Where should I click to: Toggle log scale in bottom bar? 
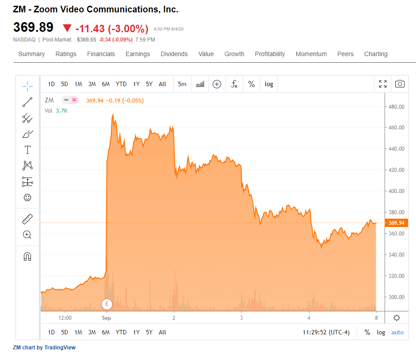(x=381, y=333)
